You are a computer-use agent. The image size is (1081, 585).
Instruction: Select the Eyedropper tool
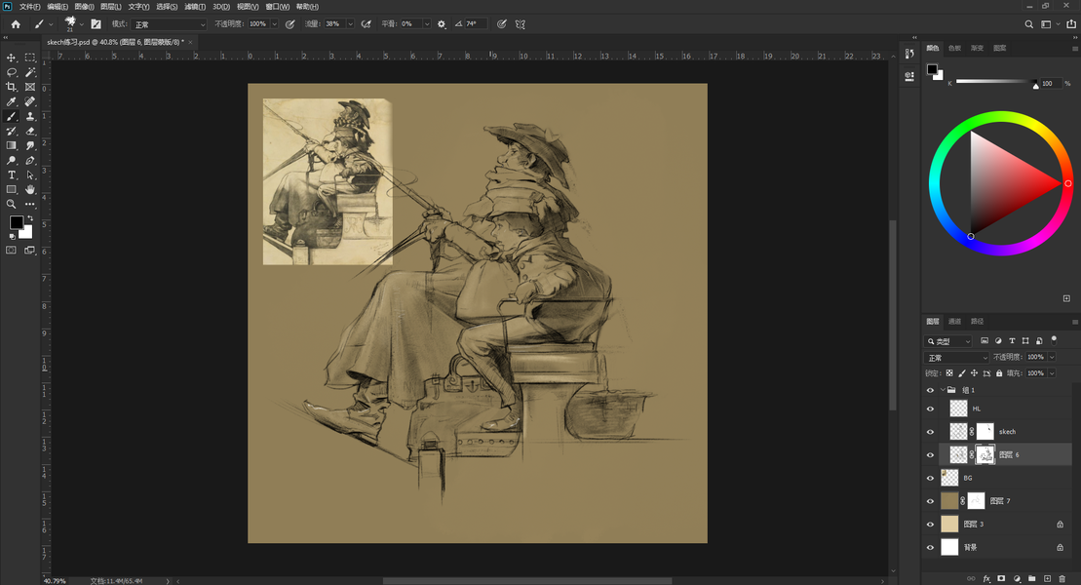(x=11, y=101)
